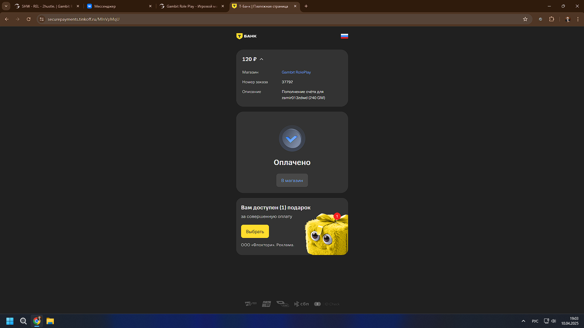
Task: Expand tab search dropdown arrow
Action: pyautogui.click(x=6, y=6)
